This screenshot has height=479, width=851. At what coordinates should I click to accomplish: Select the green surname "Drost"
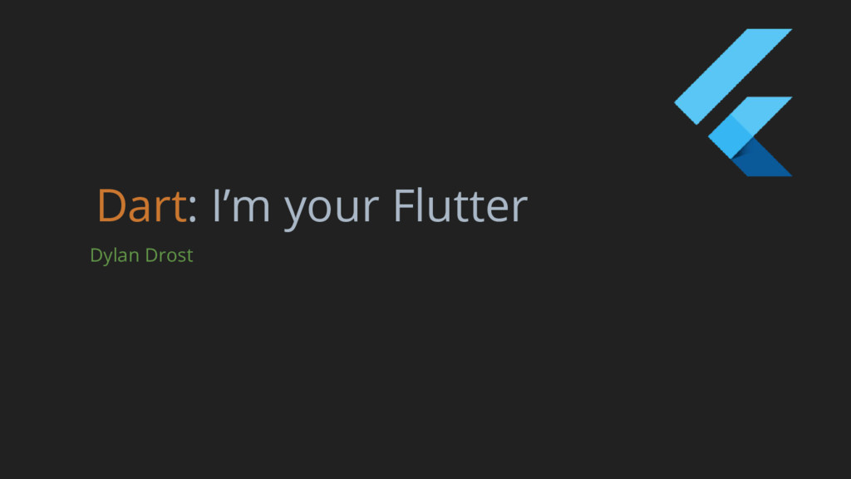click(x=169, y=255)
